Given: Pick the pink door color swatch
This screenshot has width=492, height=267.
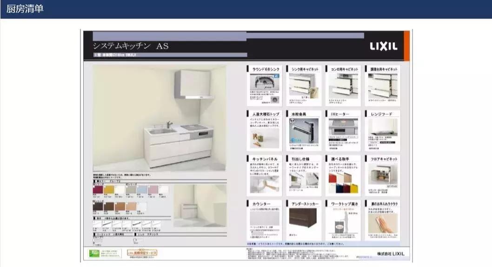Looking at the screenshot, I should (153, 189).
